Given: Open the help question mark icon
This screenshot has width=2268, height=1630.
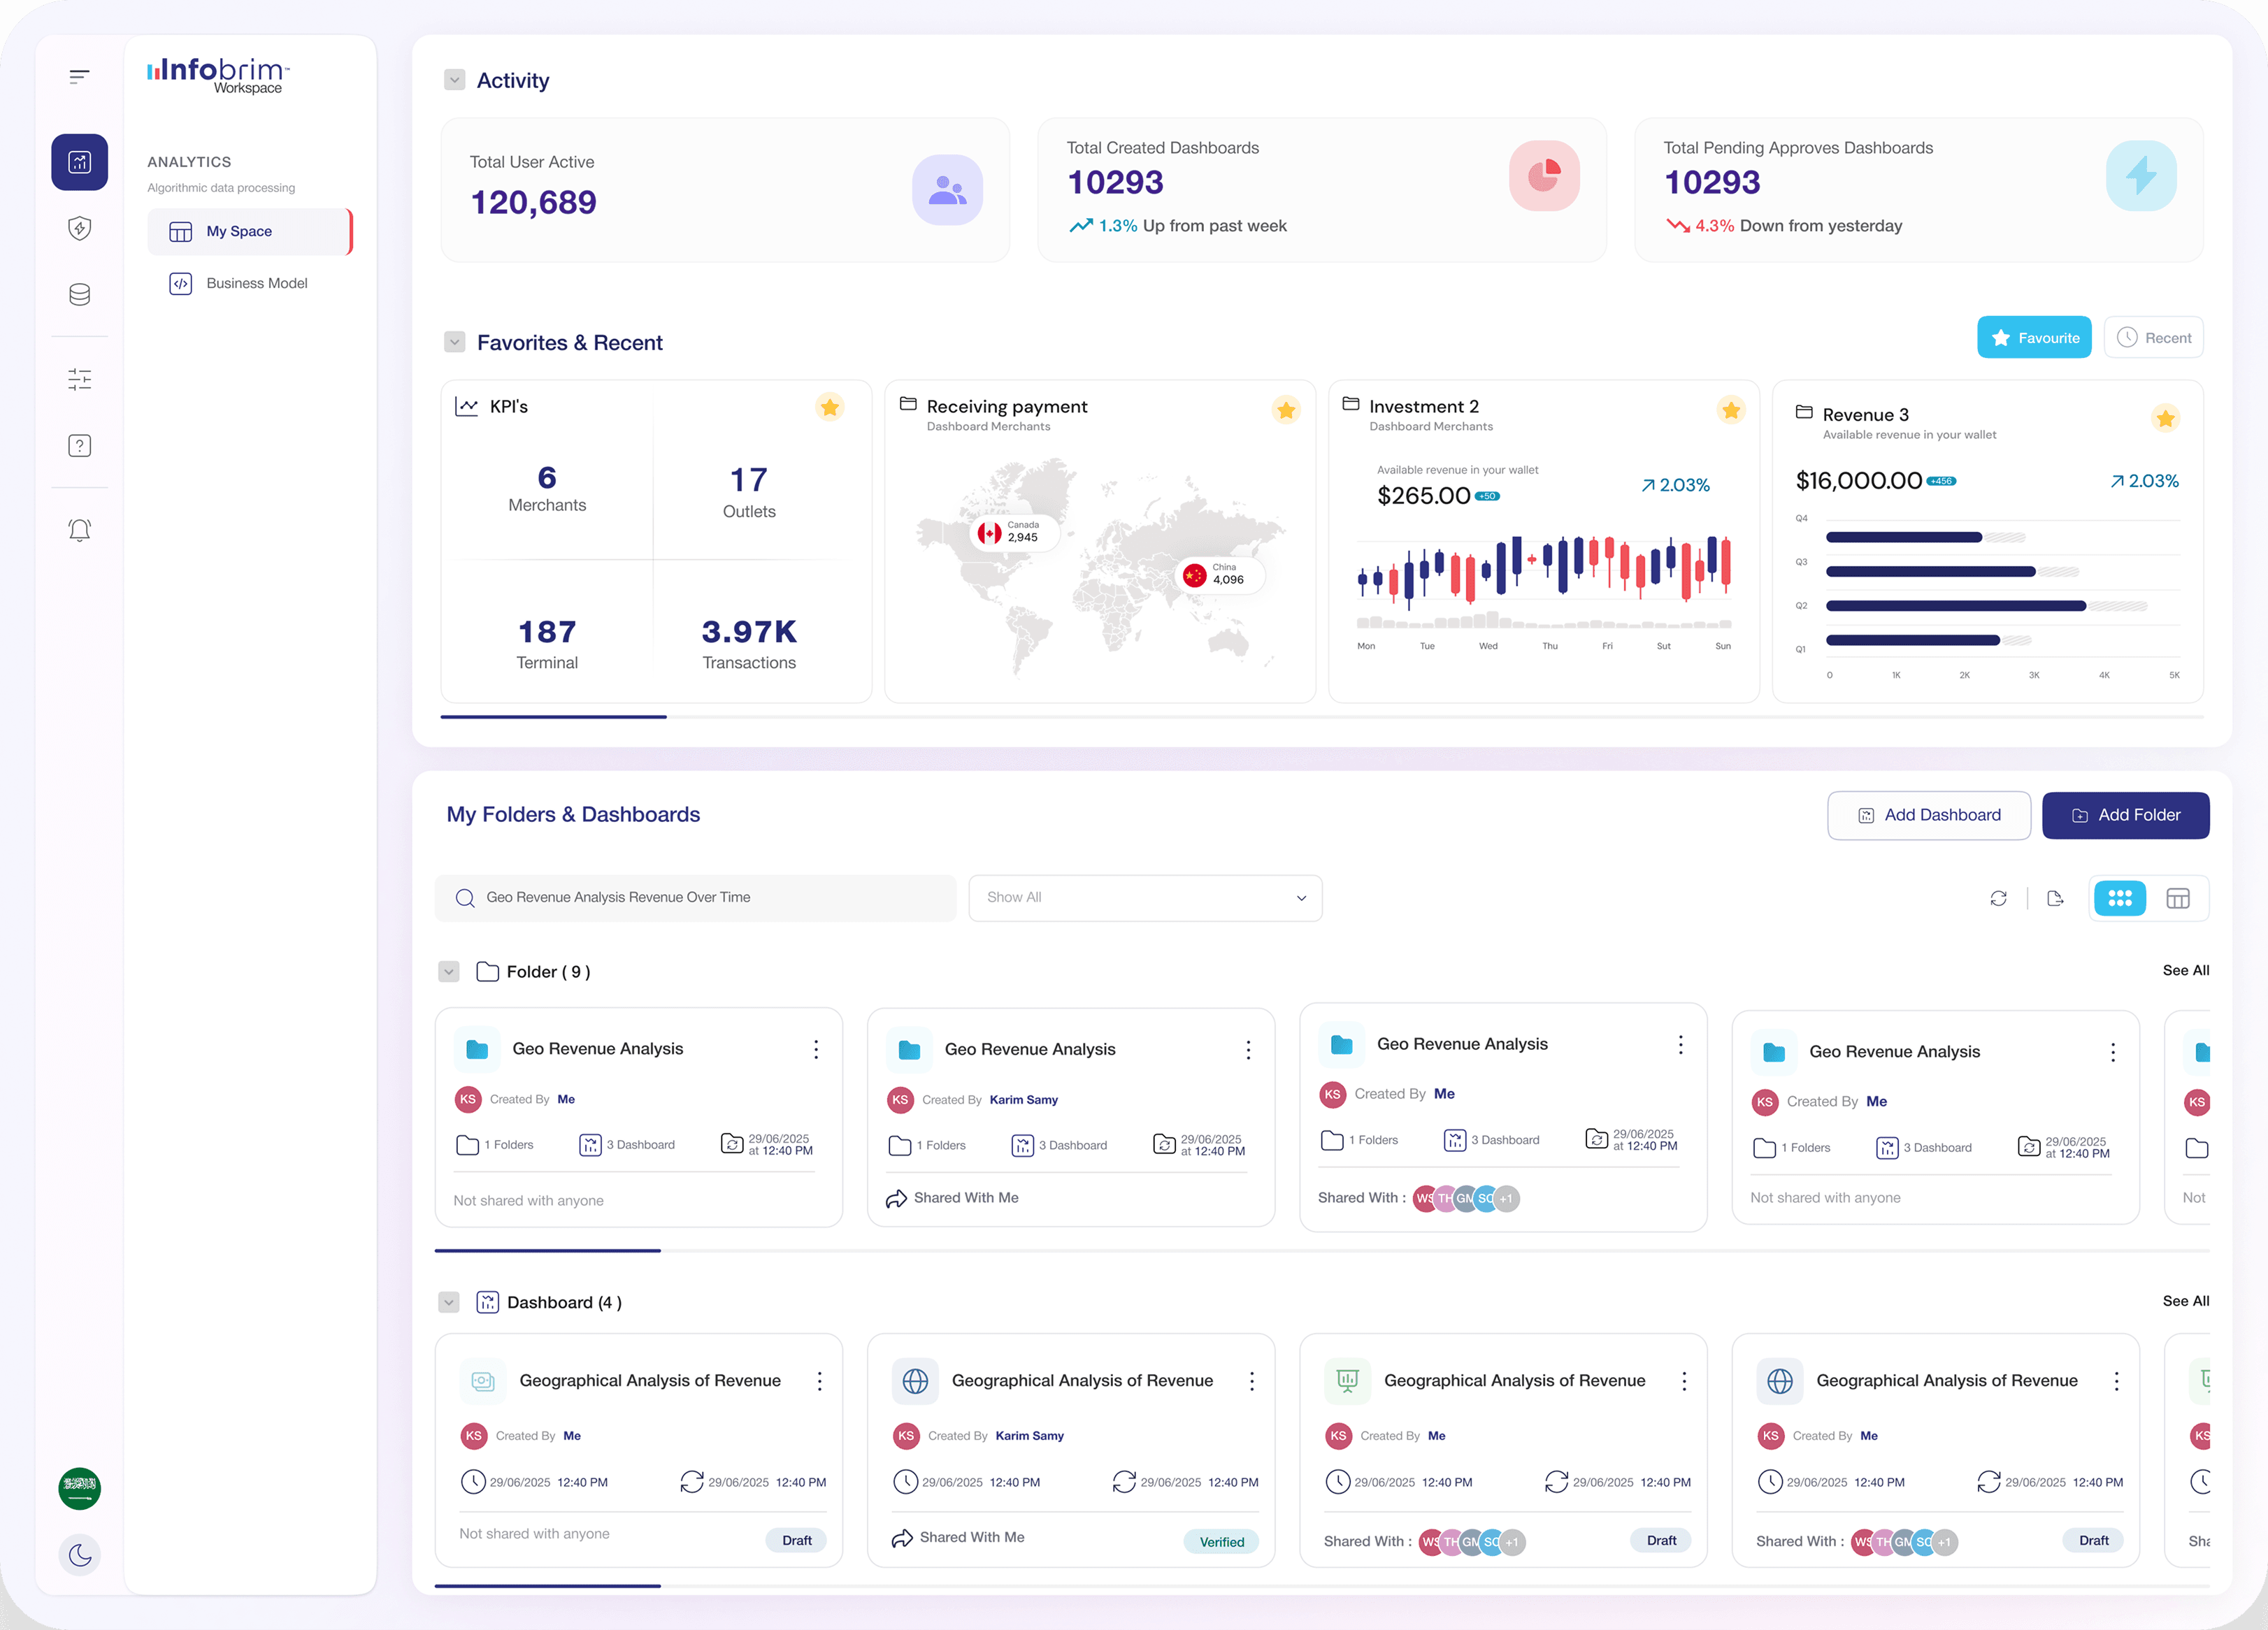Looking at the screenshot, I should tap(80, 446).
